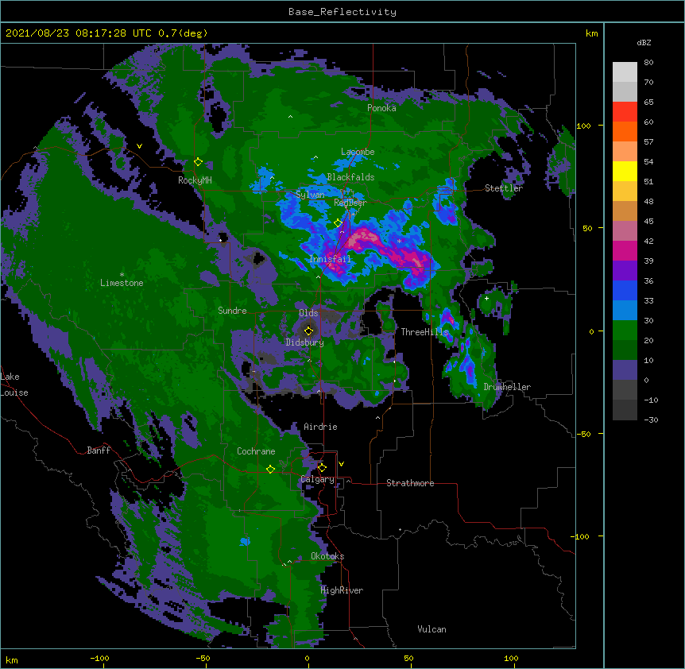Click the Sundre label
This screenshot has height=669, width=685.
[x=232, y=311]
